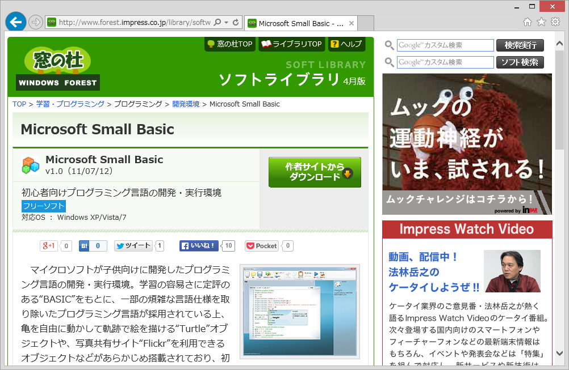Screen dimensions: 569x370
Task: Open the ムックチャレンジ advertisement banner
Action: (467, 144)
